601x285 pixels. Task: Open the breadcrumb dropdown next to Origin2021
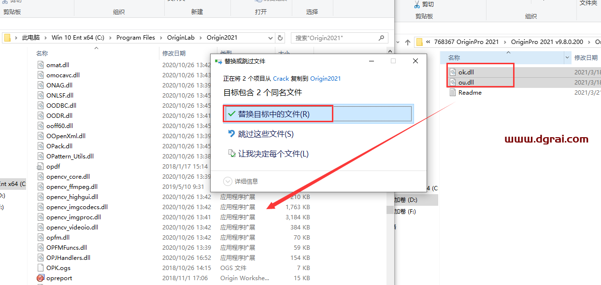pos(271,37)
